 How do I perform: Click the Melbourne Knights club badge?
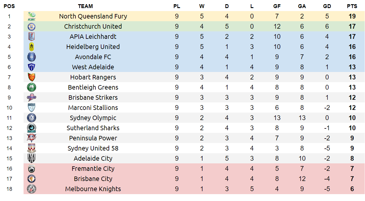coord(31,189)
